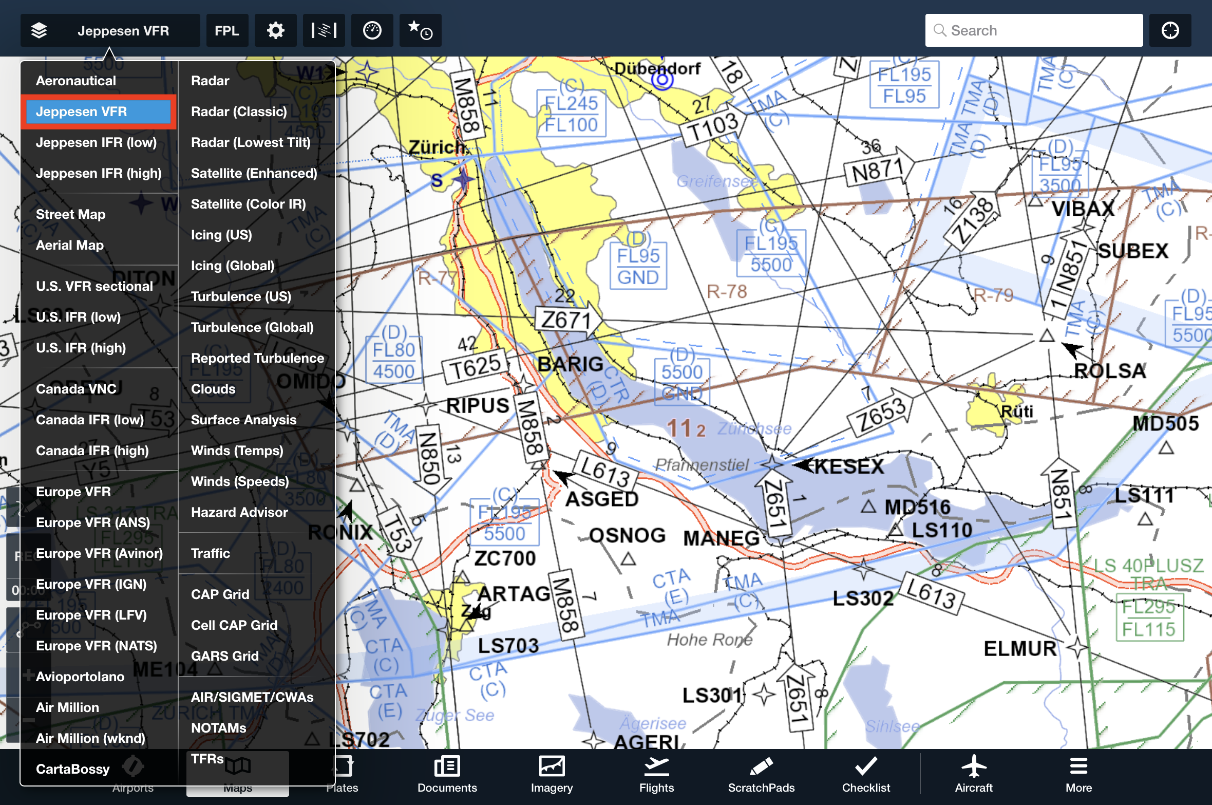Center map on current location

click(1170, 31)
